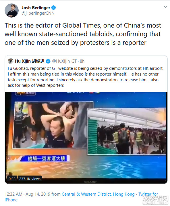Open the Twitter for iPhone source link
This screenshot has height=206, width=170.
click(x=81, y=197)
